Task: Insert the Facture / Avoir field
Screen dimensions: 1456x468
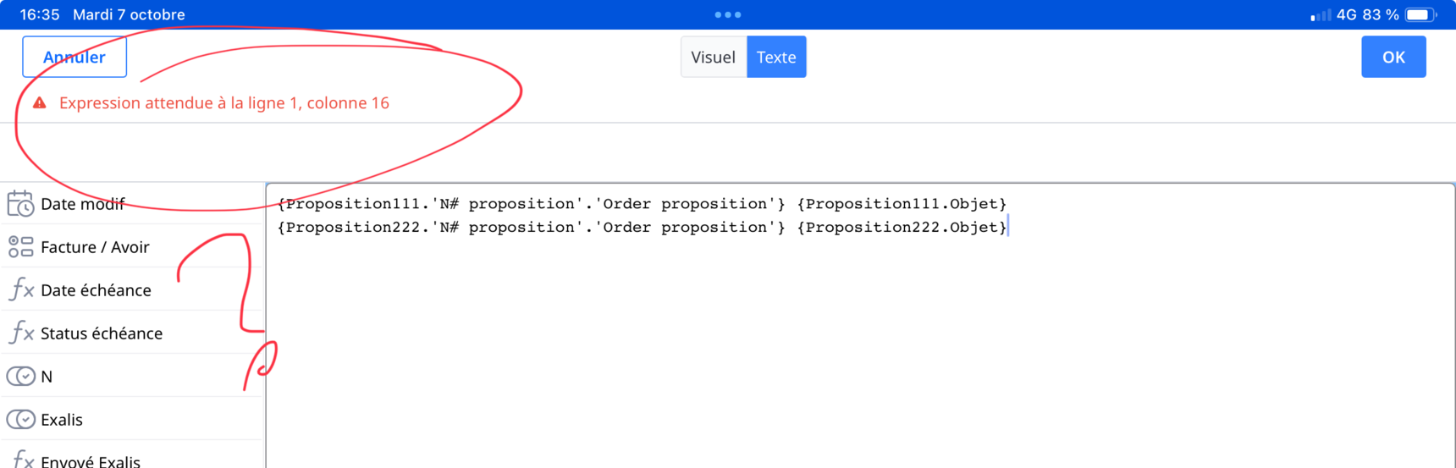Action: click(x=95, y=247)
